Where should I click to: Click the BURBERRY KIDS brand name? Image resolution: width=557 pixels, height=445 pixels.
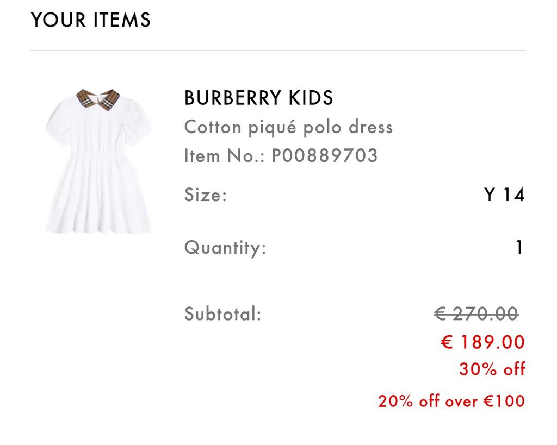click(258, 98)
